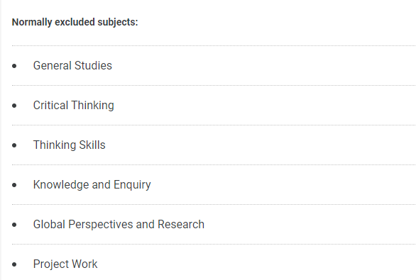Viewport: 416px width, 280px height.
Task: Click the bullet next to Knowledge and Enquiry
Action: (14, 185)
